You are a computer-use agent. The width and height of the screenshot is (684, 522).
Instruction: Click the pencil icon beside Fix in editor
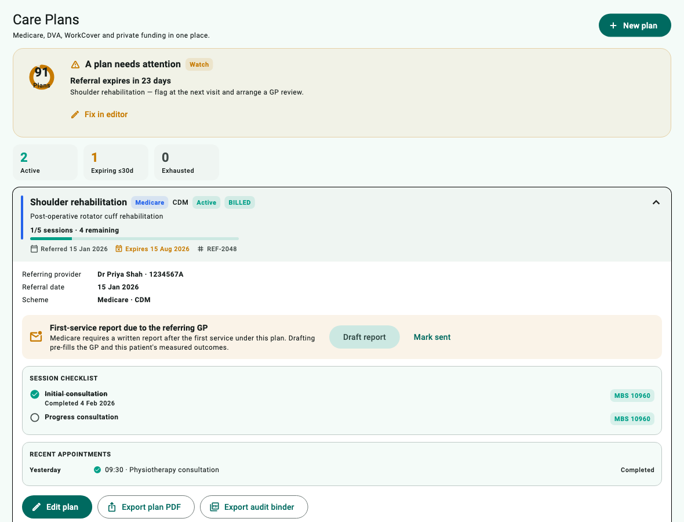[75, 114]
